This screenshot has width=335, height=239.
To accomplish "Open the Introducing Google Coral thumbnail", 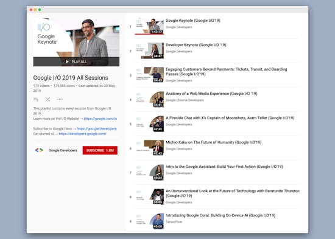I will (x=149, y=221).
